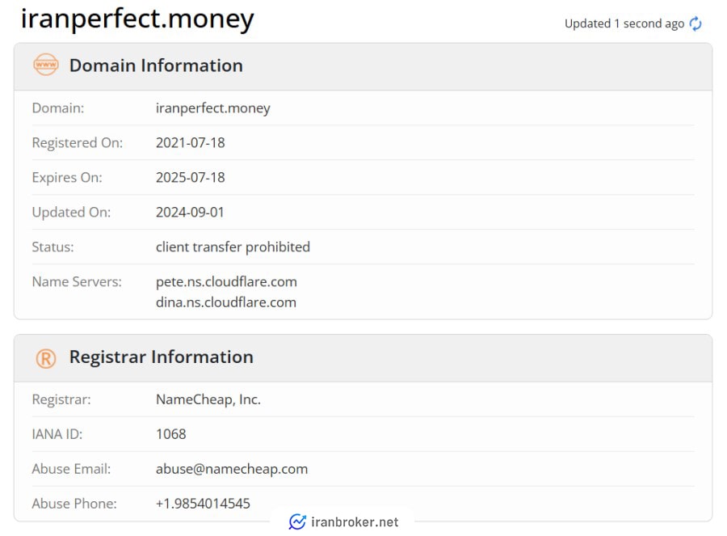This screenshot has width=727, height=536.
Task: Click the iranbroker.net logo icon
Action: pyautogui.click(x=297, y=522)
